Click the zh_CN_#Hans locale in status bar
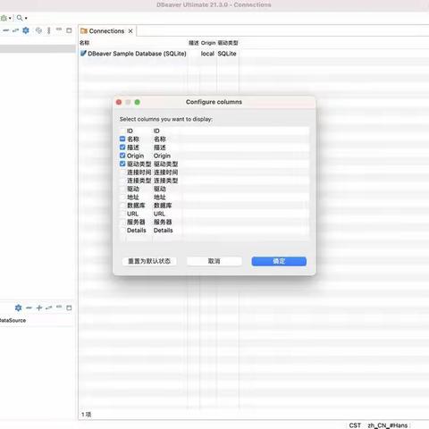 click(x=388, y=425)
